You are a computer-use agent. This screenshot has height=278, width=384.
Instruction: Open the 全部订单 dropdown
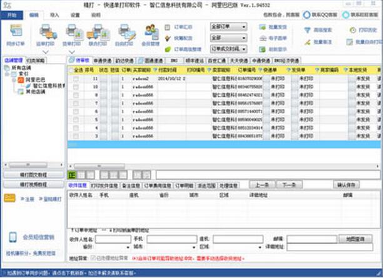[x=228, y=27]
